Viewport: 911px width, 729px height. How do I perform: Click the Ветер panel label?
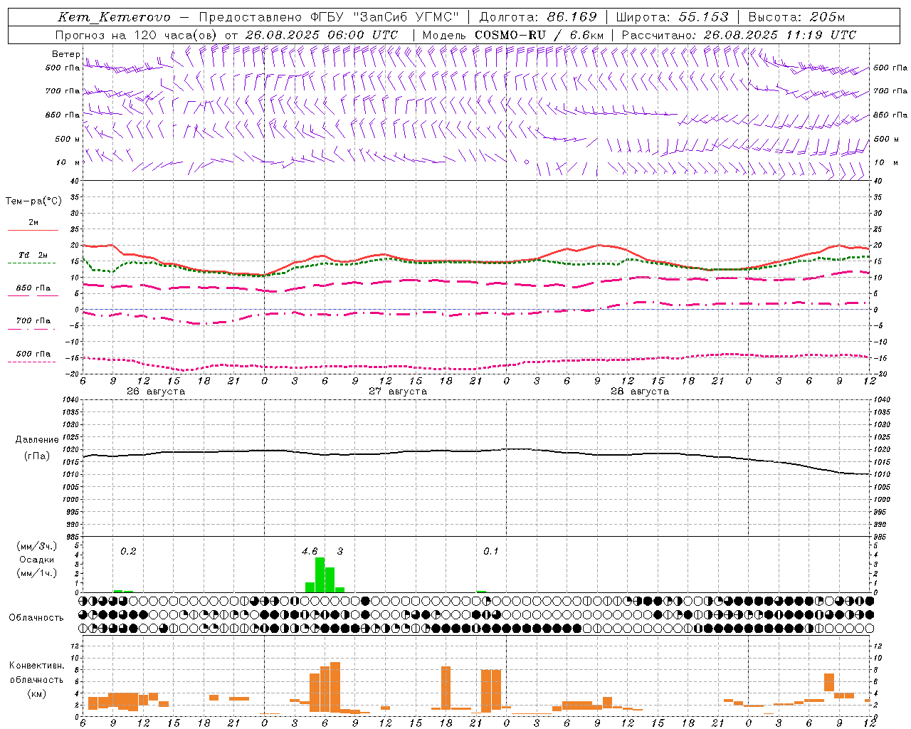click(65, 54)
